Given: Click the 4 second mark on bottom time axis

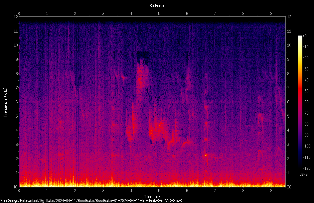Looking at the screenshot, I should pyautogui.click(x=131, y=191).
